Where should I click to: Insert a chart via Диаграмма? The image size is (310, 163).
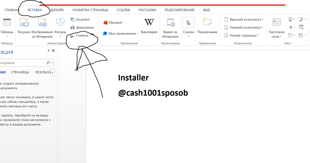pos(82,27)
